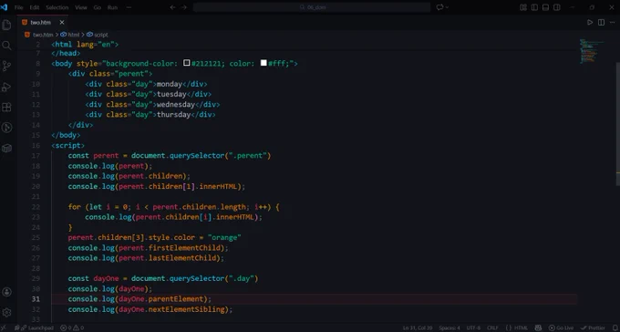Open the Run menu
This screenshot has height=332, width=620.
click(112, 7)
